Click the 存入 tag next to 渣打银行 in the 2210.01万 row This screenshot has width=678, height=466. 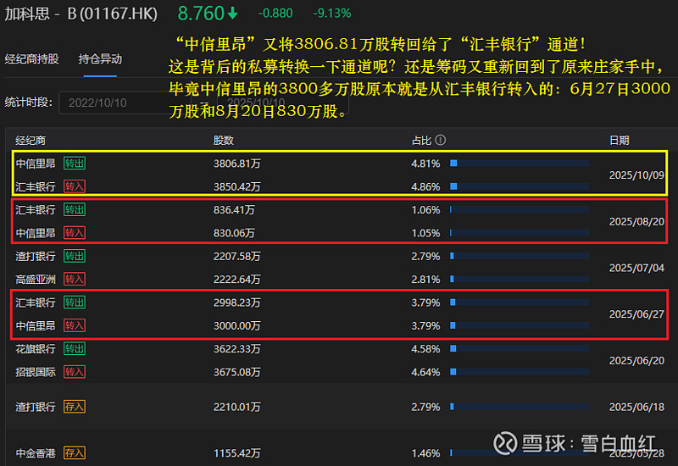pos(75,407)
